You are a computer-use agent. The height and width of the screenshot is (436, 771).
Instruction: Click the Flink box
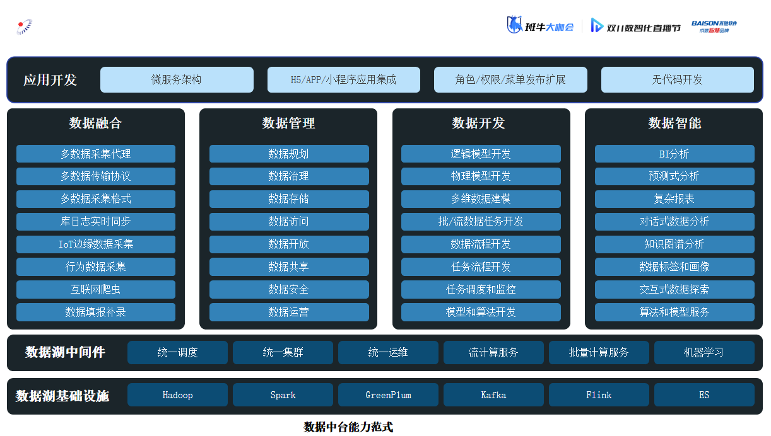[599, 395]
